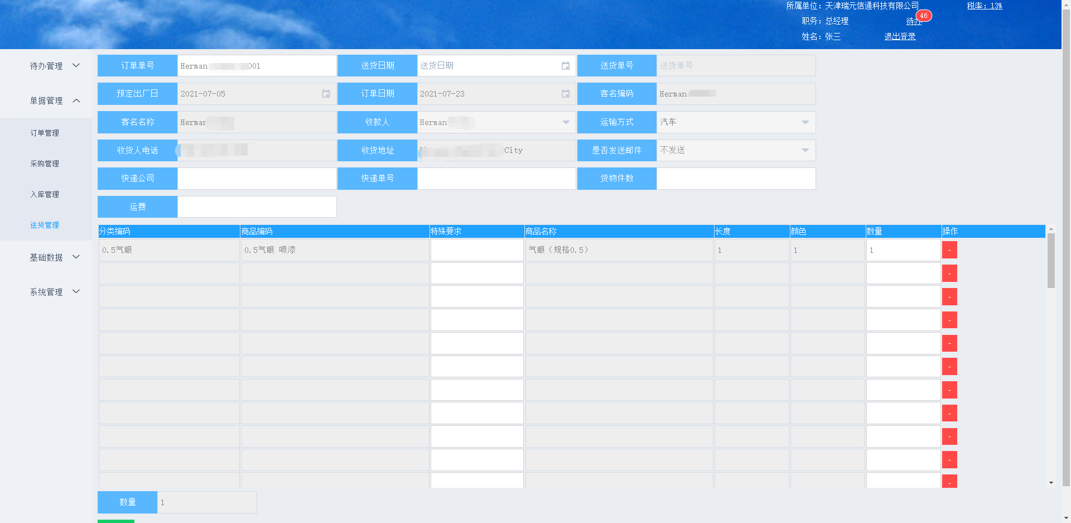Expand the 基础数据 sidebar menu

point(54,257)
